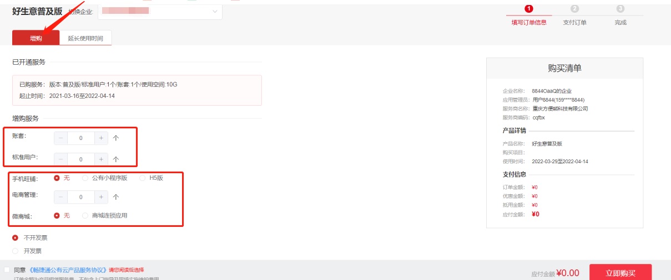Decrease the 账套 quantity with minus
Image resolution: width=671 pixels, height=280 pixels.
(x=61, y=138)
